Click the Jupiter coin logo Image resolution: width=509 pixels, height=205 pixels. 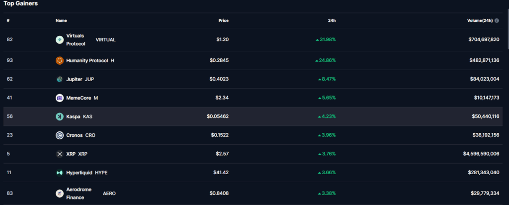pyautogui.click(x=60, y=79)
